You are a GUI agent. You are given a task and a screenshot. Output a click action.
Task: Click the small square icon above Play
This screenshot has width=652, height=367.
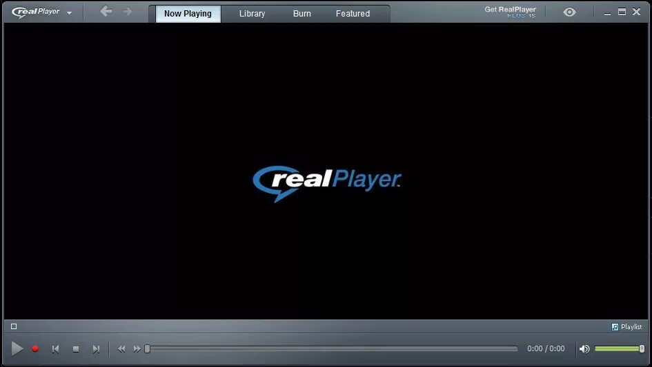coord(14,326)
